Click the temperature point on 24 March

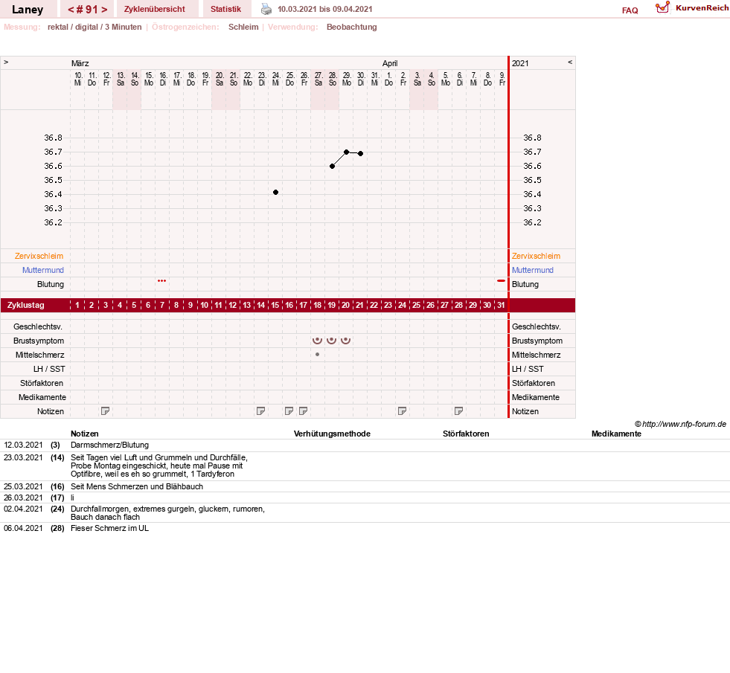(x=275, y=192)
